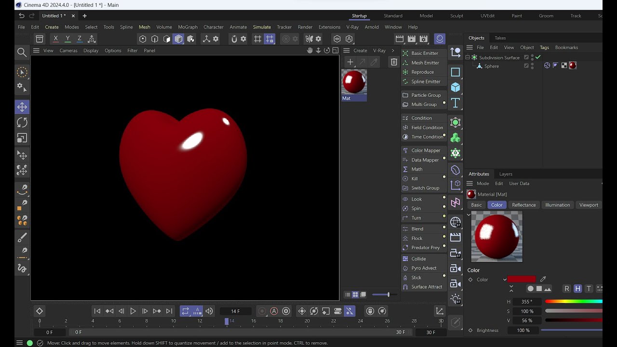Add a Cube primitive from palette
The height and width of the screenshot is (347, 617).
(456, 87)
